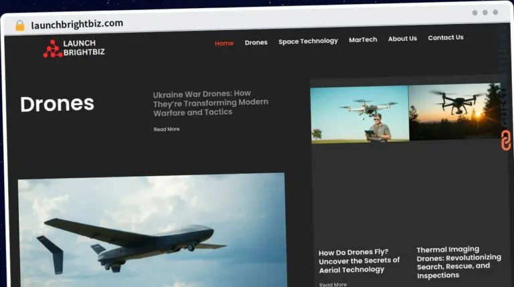The image size is (514, 287).
Task: Click the launchbrightbiz.com address bar
Action: [x=77, y=23]
